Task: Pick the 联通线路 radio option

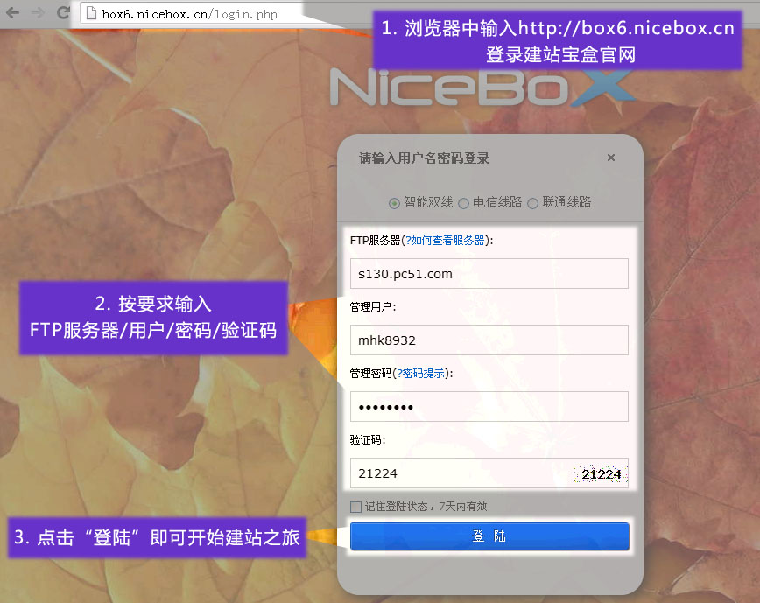Action: 531,203
